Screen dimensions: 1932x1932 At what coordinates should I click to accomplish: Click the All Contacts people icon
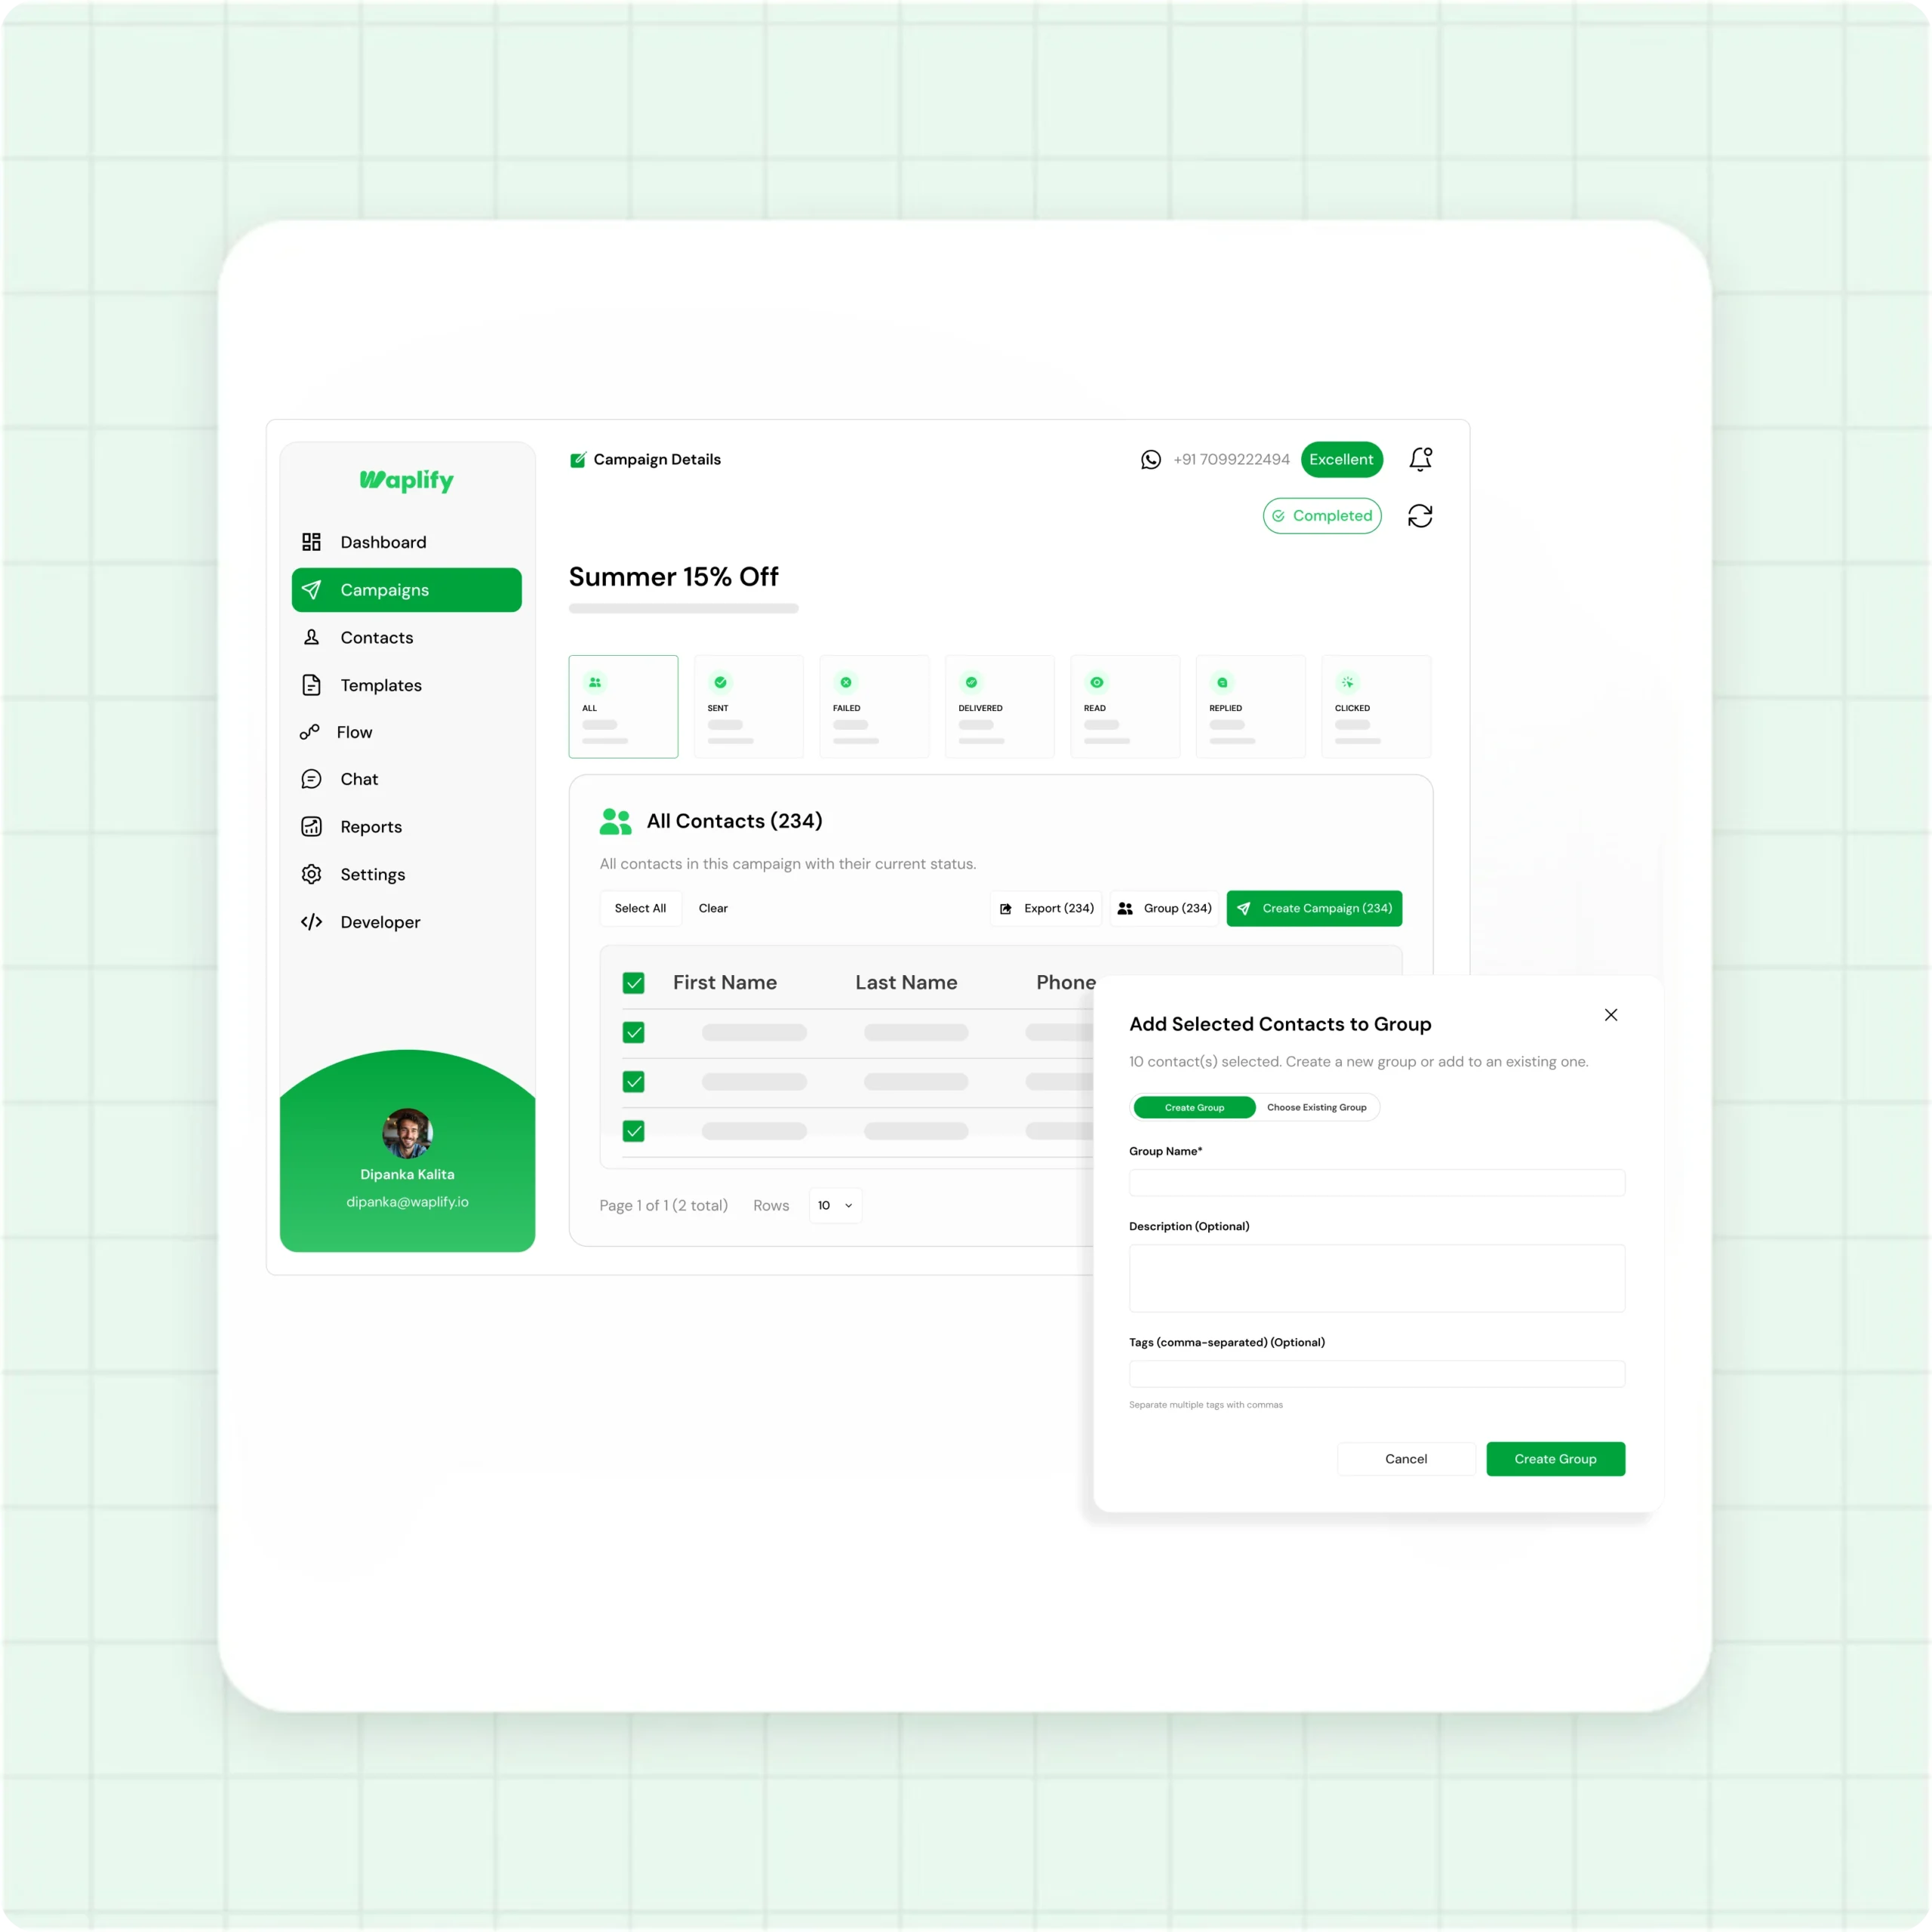[x=615, y=821]
